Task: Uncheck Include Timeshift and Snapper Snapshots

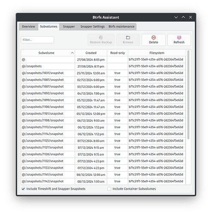Action: 23,189
